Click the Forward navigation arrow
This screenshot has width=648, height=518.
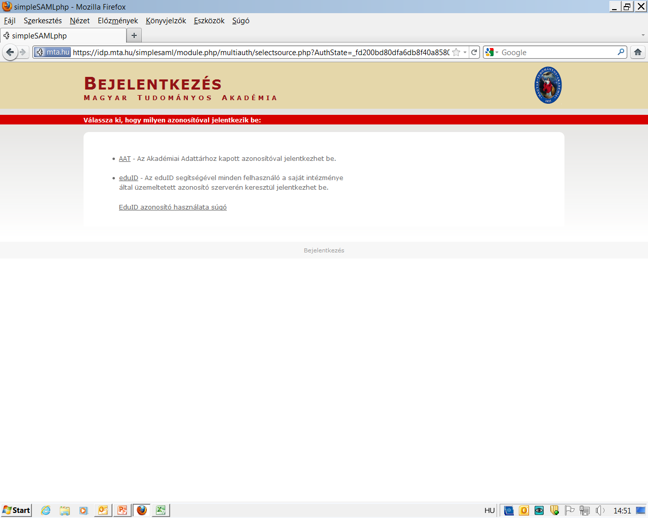[x=23, y=52]
